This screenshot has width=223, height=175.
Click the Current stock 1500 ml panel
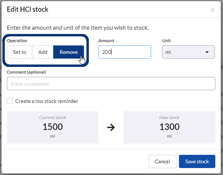52,127
